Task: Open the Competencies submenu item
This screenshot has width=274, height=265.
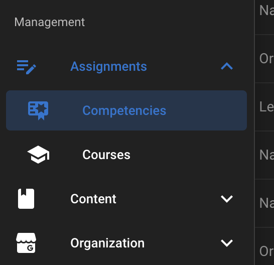Action: pyautogui.click(x=126, y=110)
